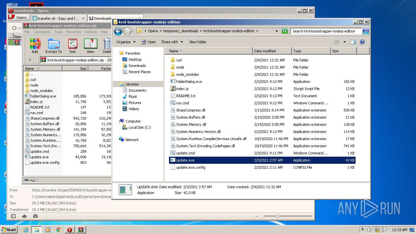The height and width of the screenshot is (234, 416).
Task: Open the Commands menu in WinRAR
Action: click(x=42, y=32)
